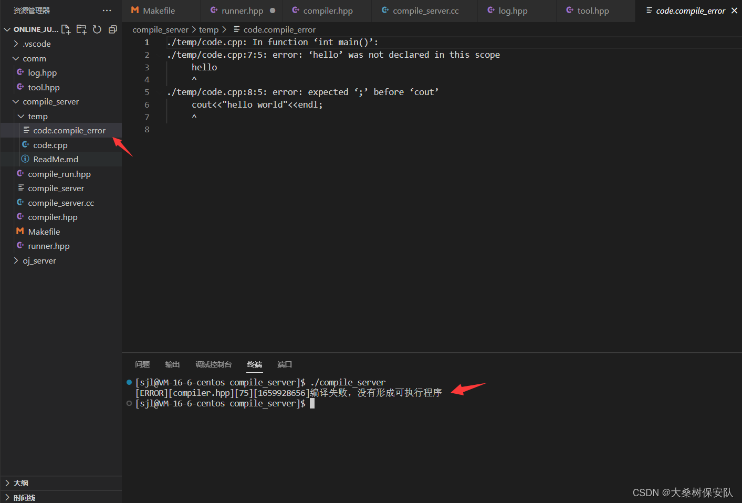Open the 输出 output panel tab
Viewport: 742px width, 503px height.
[x=172, y=364]
